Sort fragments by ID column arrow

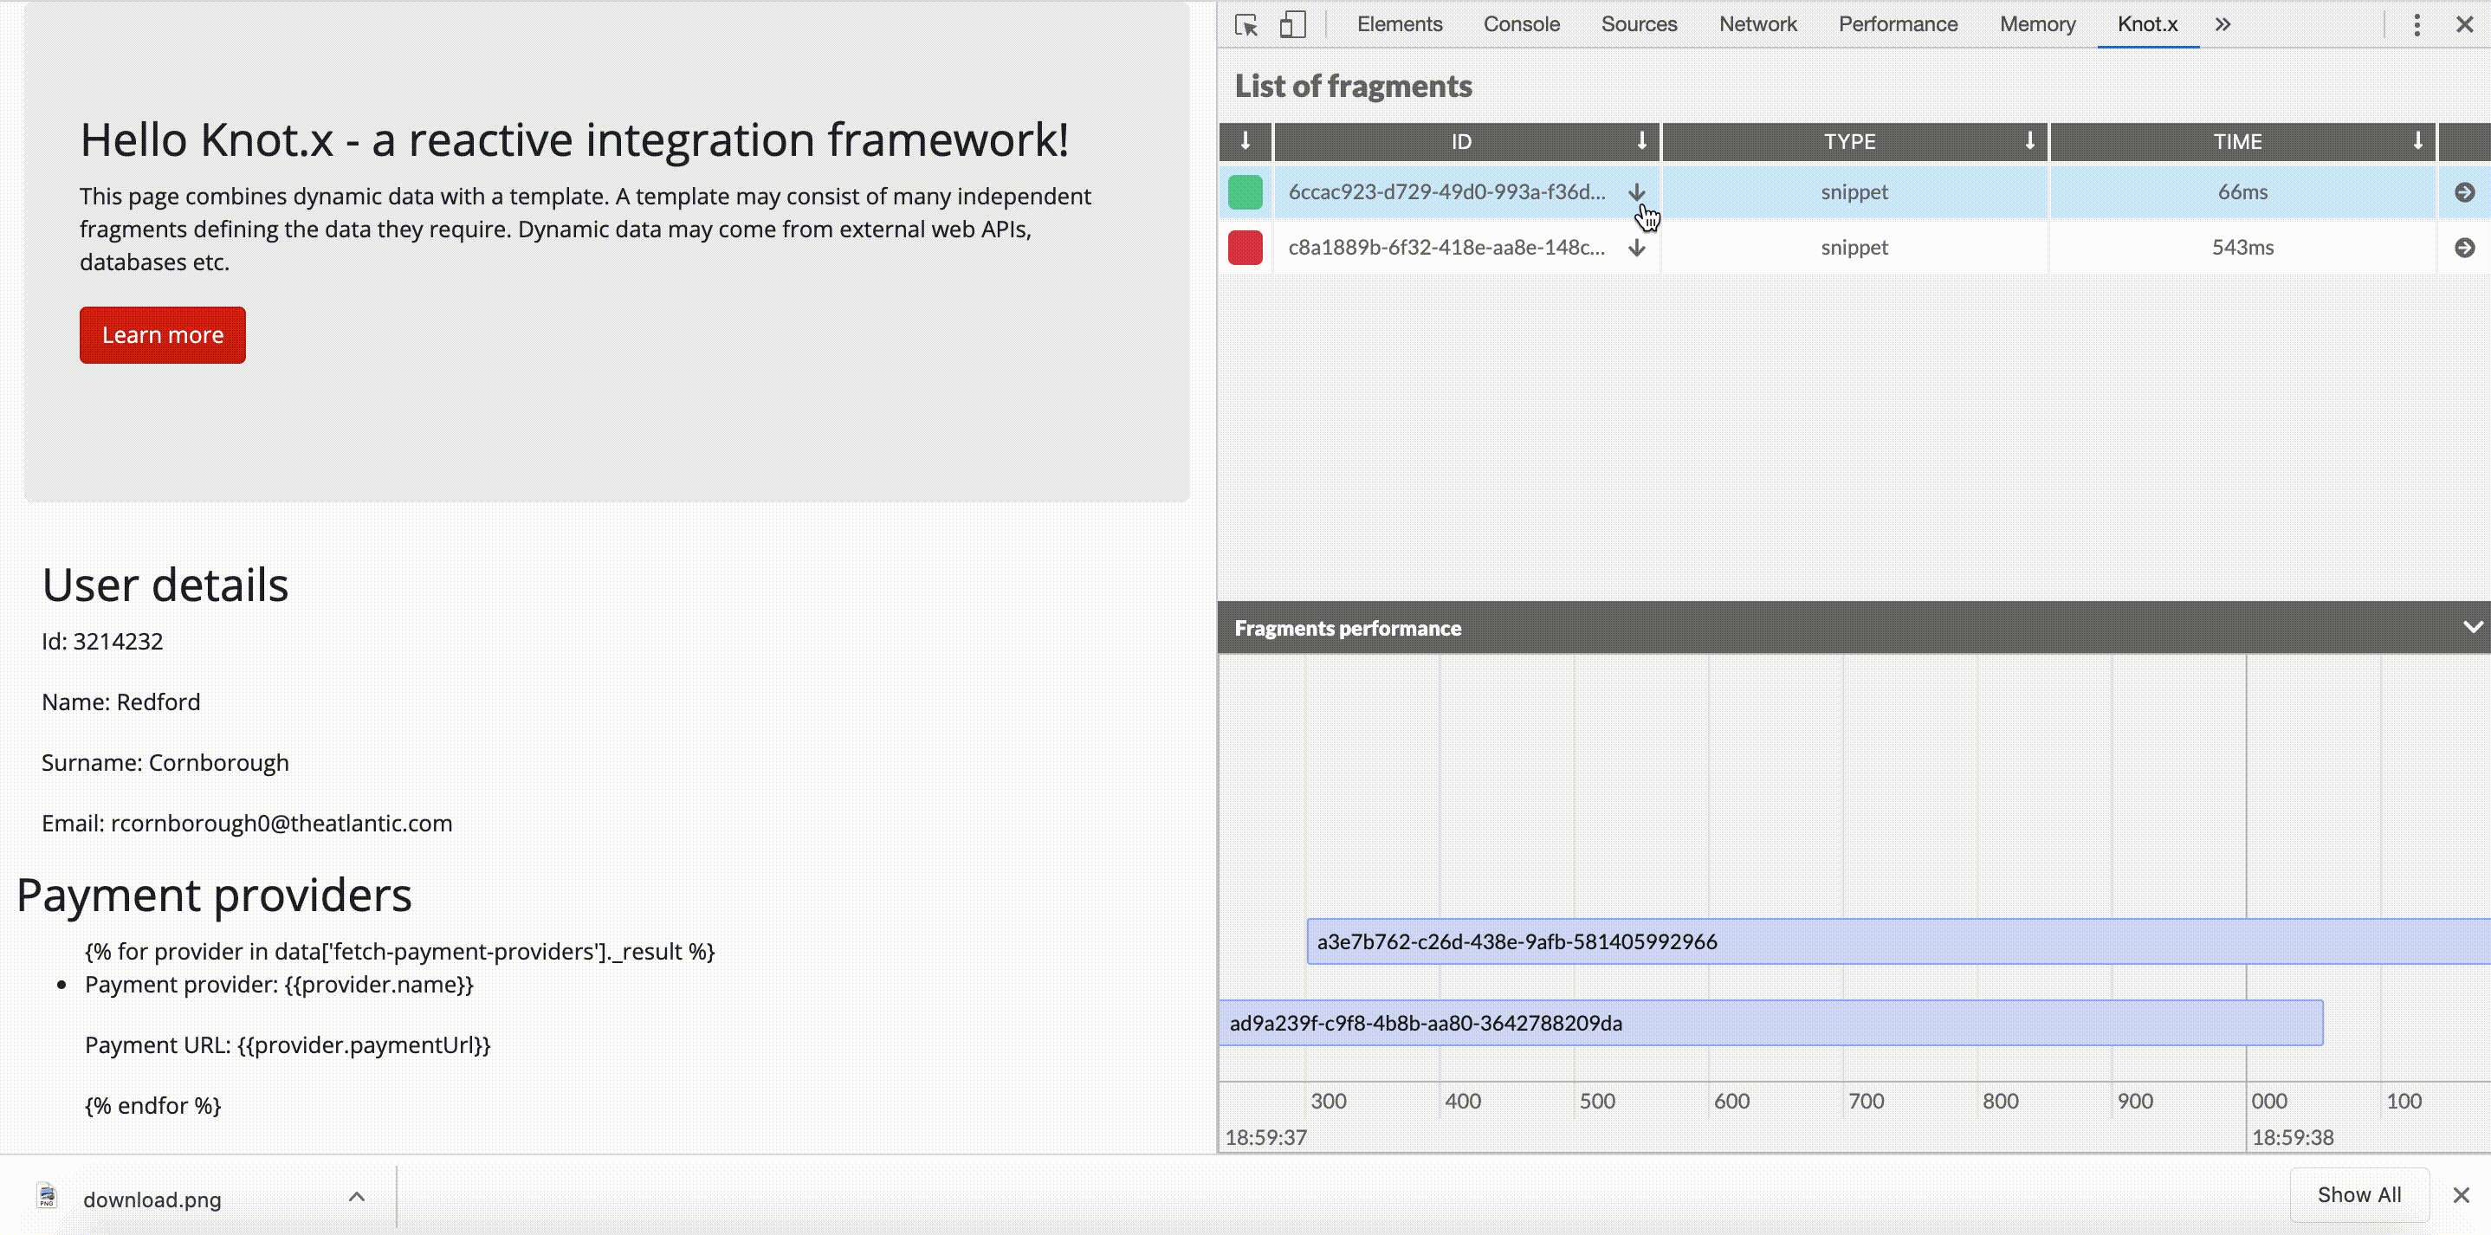pyautogui.click(x=1641, y=141)
